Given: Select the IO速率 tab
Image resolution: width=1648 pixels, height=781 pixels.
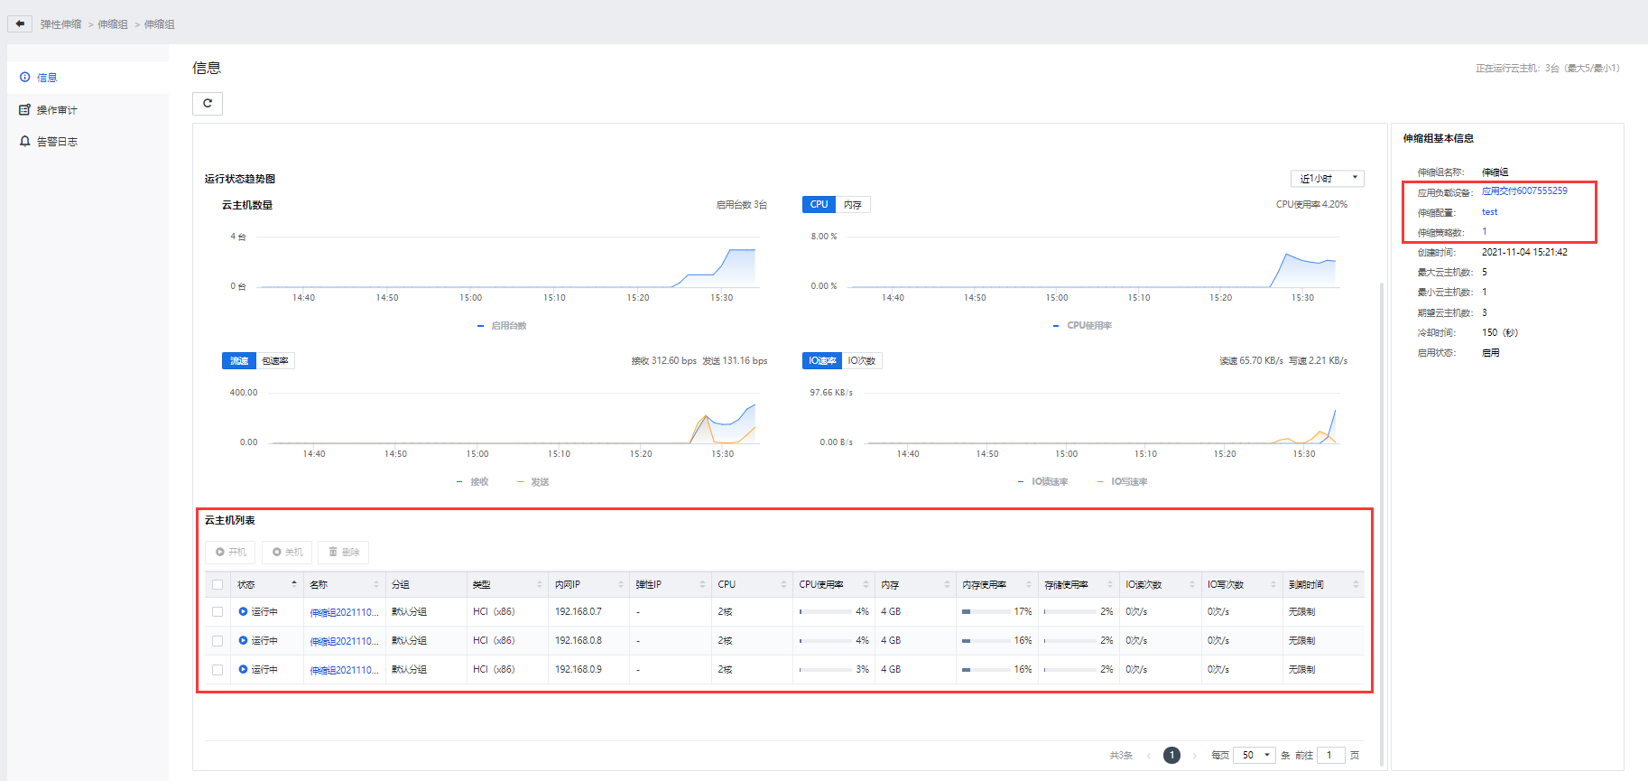Looking at the screenshot, I should [x=822, y=360].
